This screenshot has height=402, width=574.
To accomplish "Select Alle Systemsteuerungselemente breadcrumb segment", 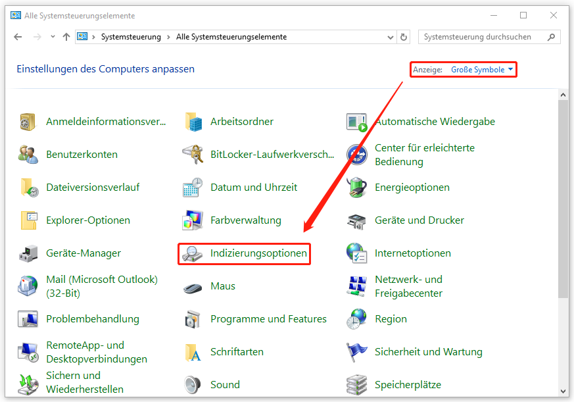I will [x=231, y=38].
